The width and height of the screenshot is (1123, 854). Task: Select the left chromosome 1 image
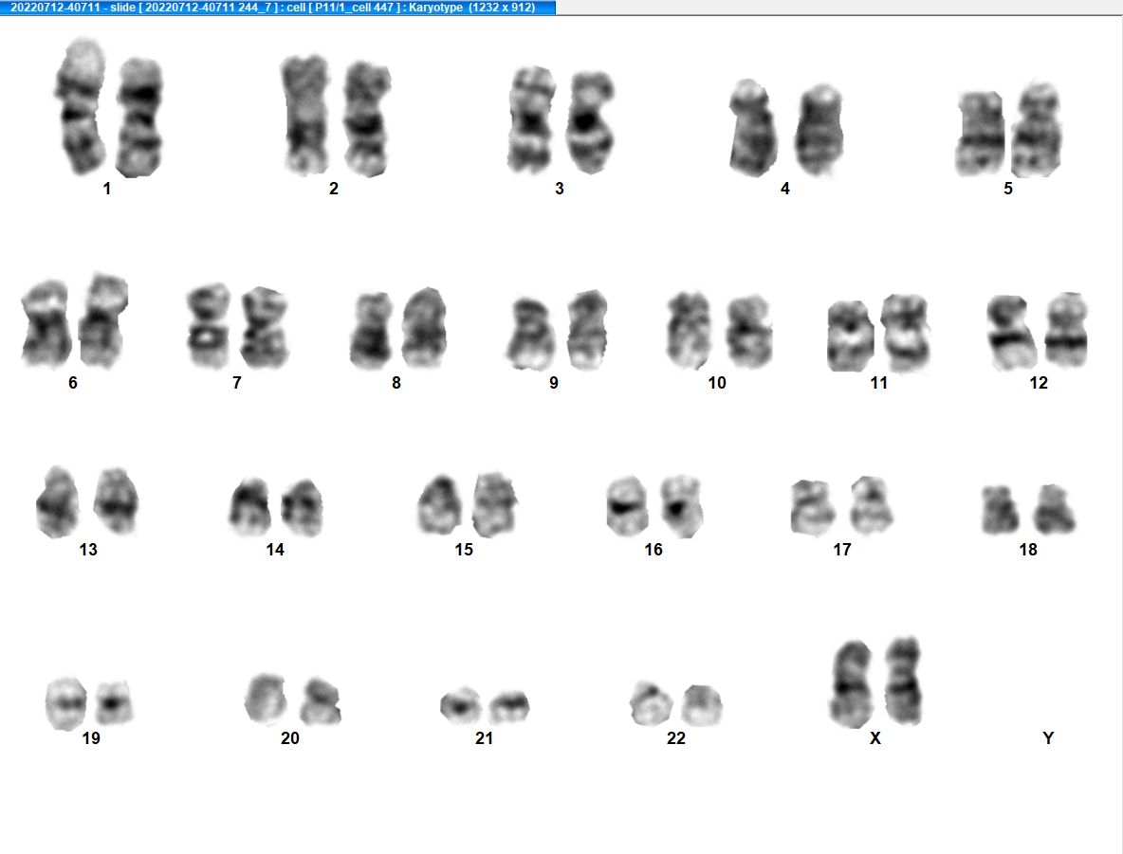pos(81,107)
